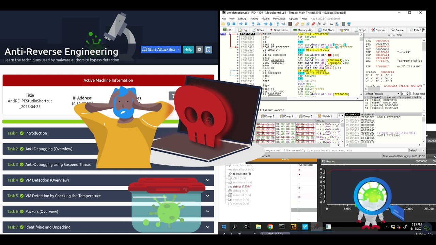The width and height of the screenshot is (436, 245).
Task: Switch to the Dump 4 tab
Action: click(286, 116)
